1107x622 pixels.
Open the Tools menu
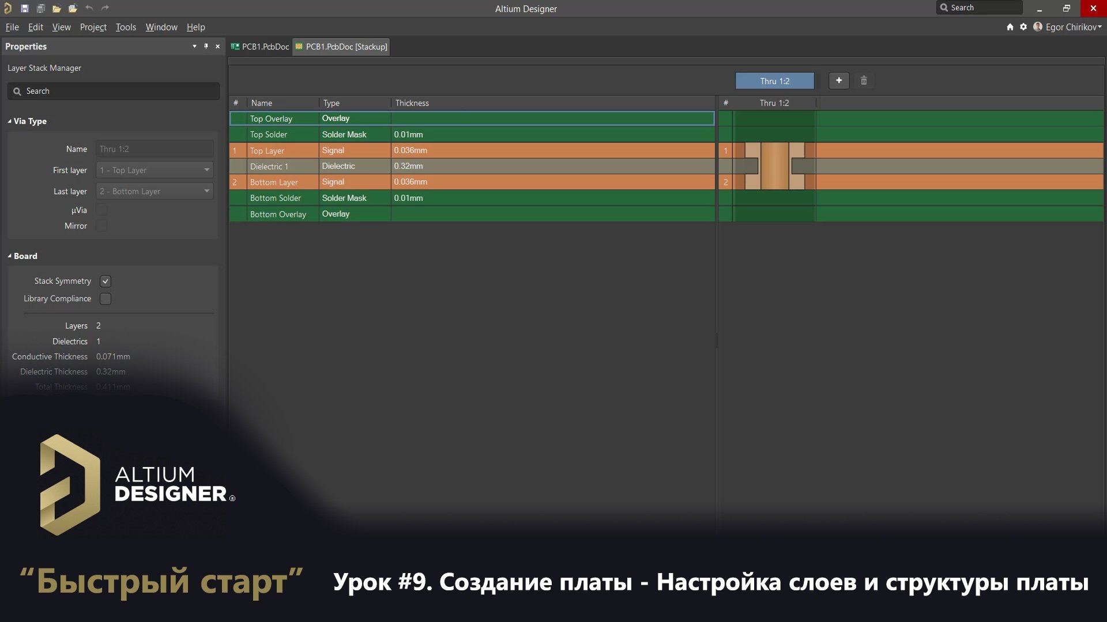126,27
